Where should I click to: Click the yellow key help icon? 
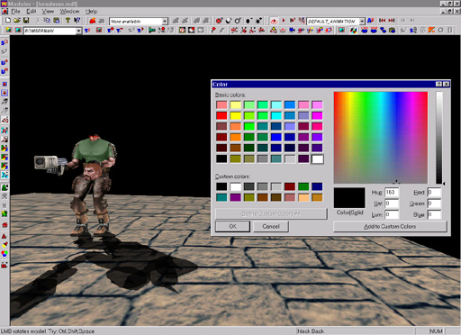click(68, 21)
